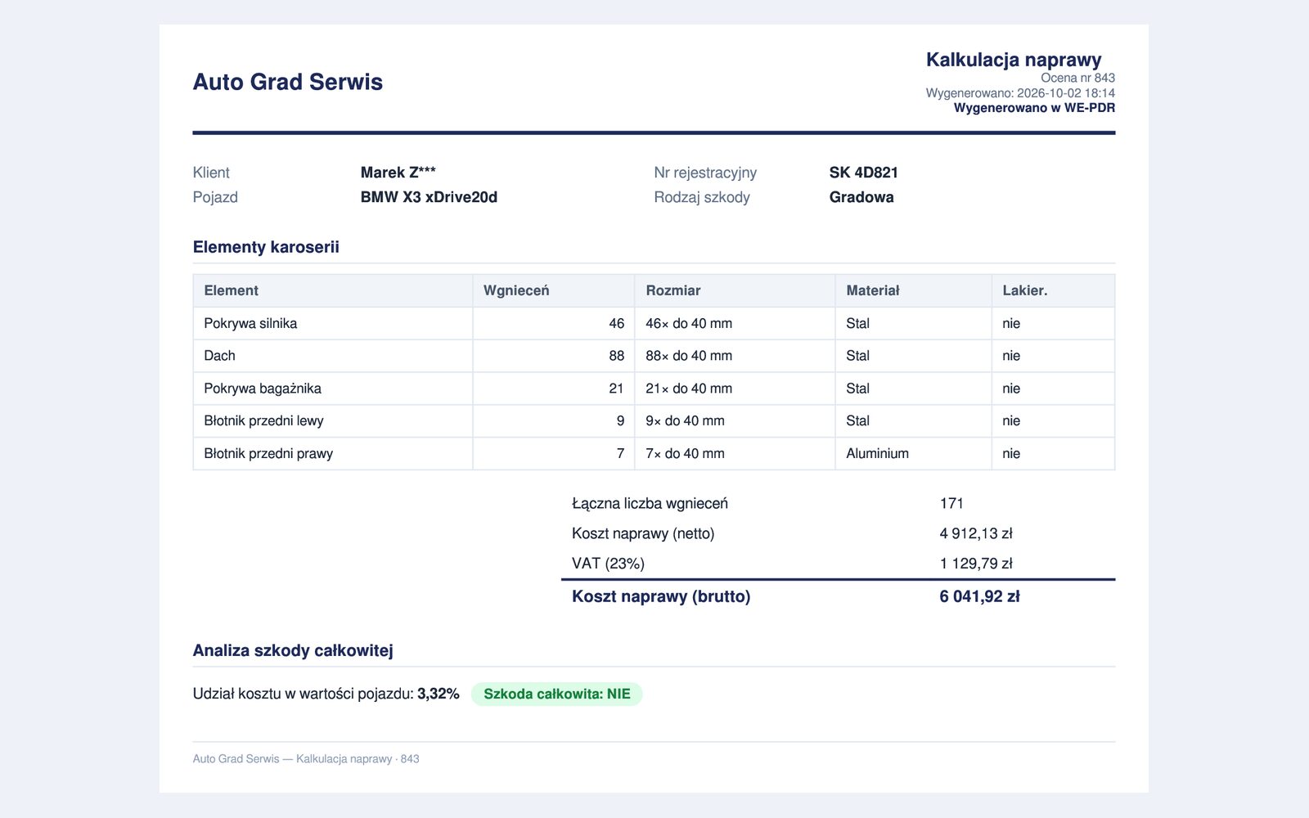Viewport: 1309px width, 818px height.
Task: Select gross cost 6 041,92 zł
Action: 979,596
